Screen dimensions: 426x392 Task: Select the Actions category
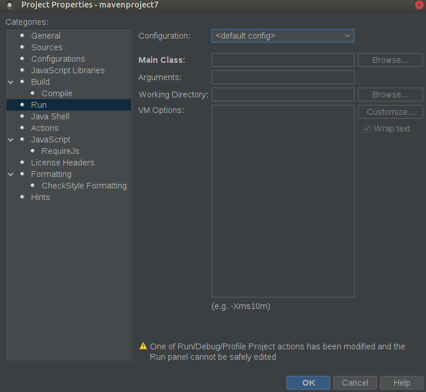pyautogui.click(x=44, y=128)
